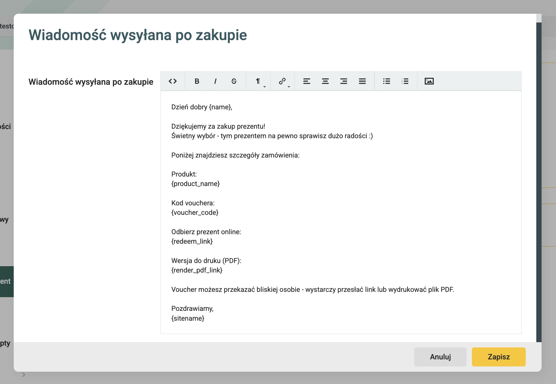Apply italic formatting
The image size is (556, 384).
tap(215, 81)
